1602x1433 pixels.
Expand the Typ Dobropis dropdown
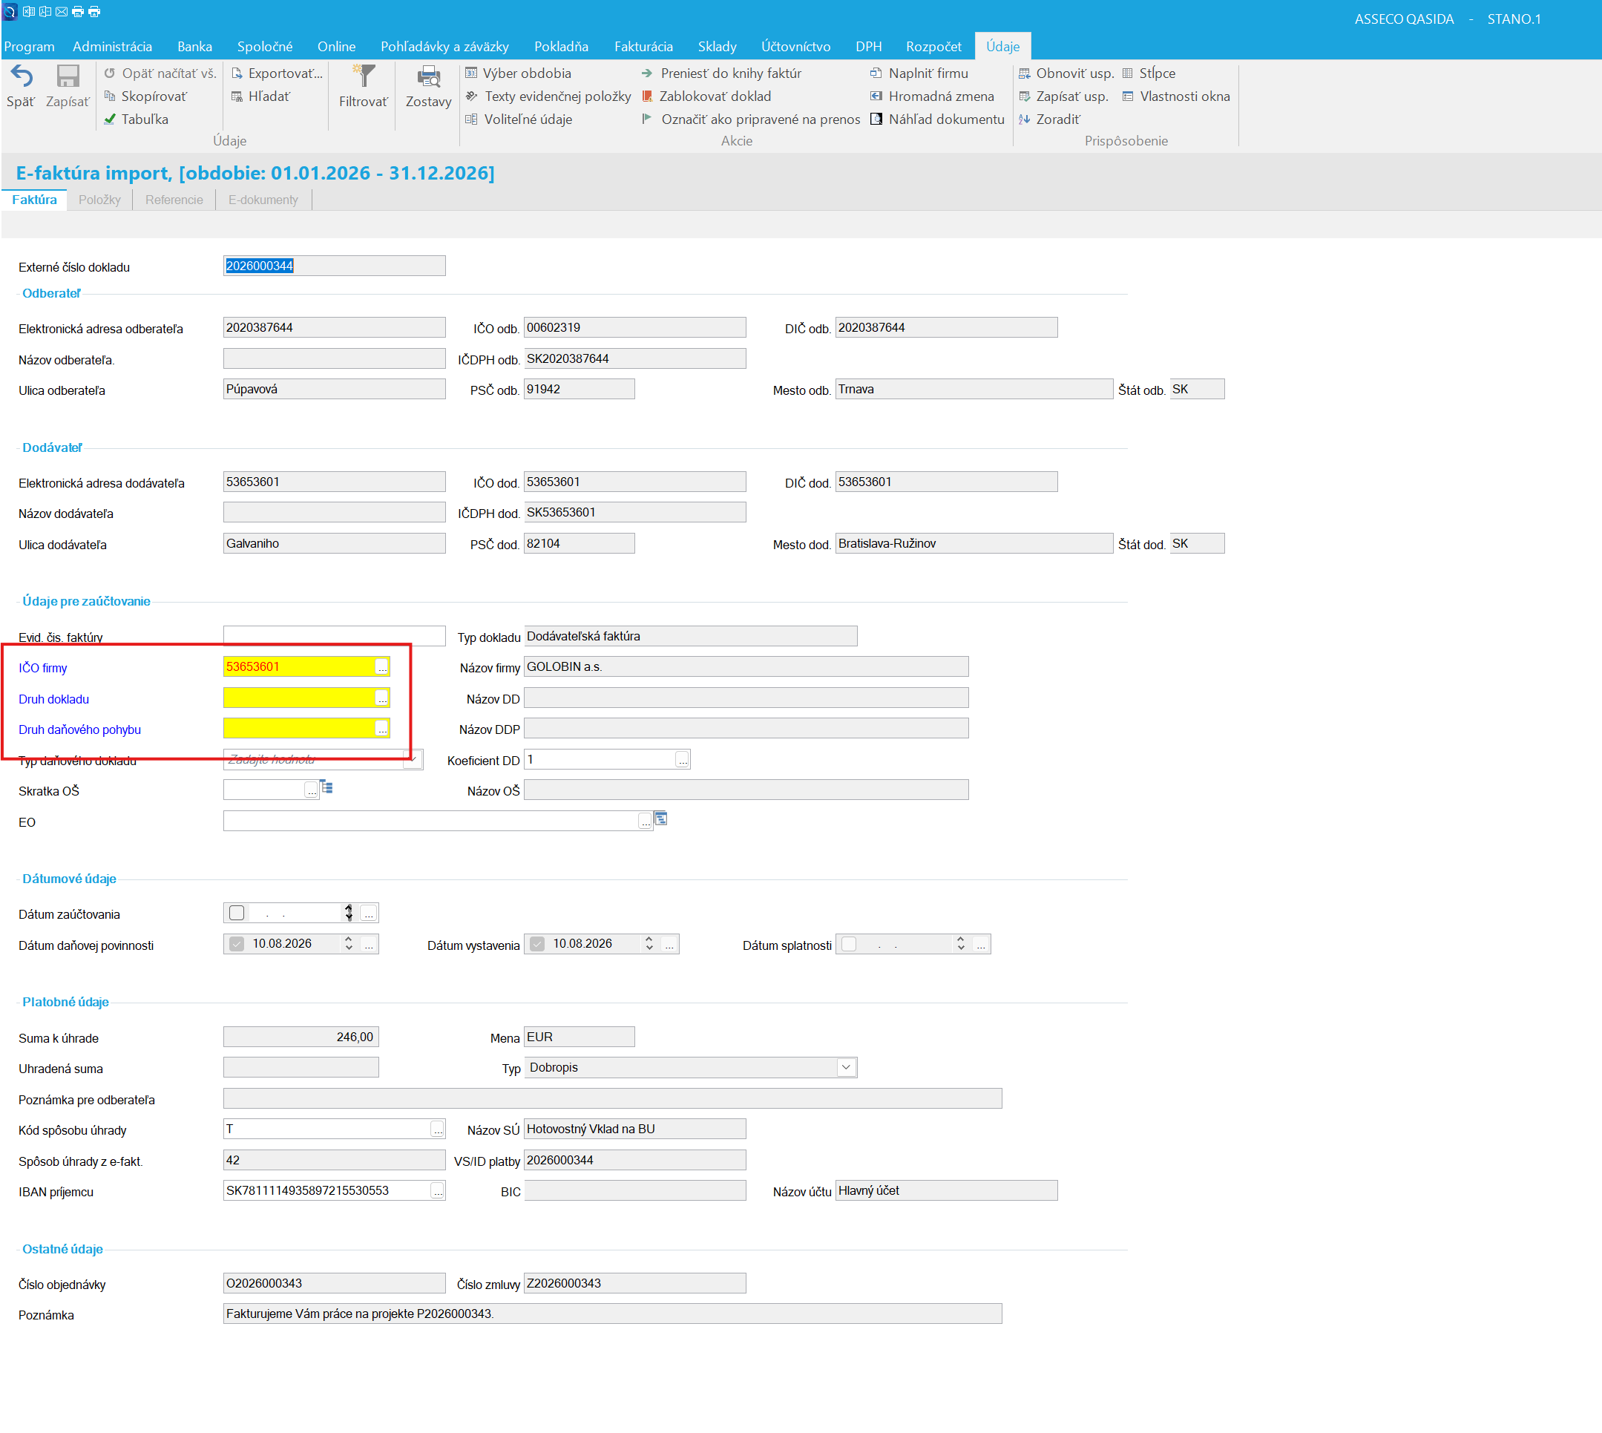pos(845,1067)
